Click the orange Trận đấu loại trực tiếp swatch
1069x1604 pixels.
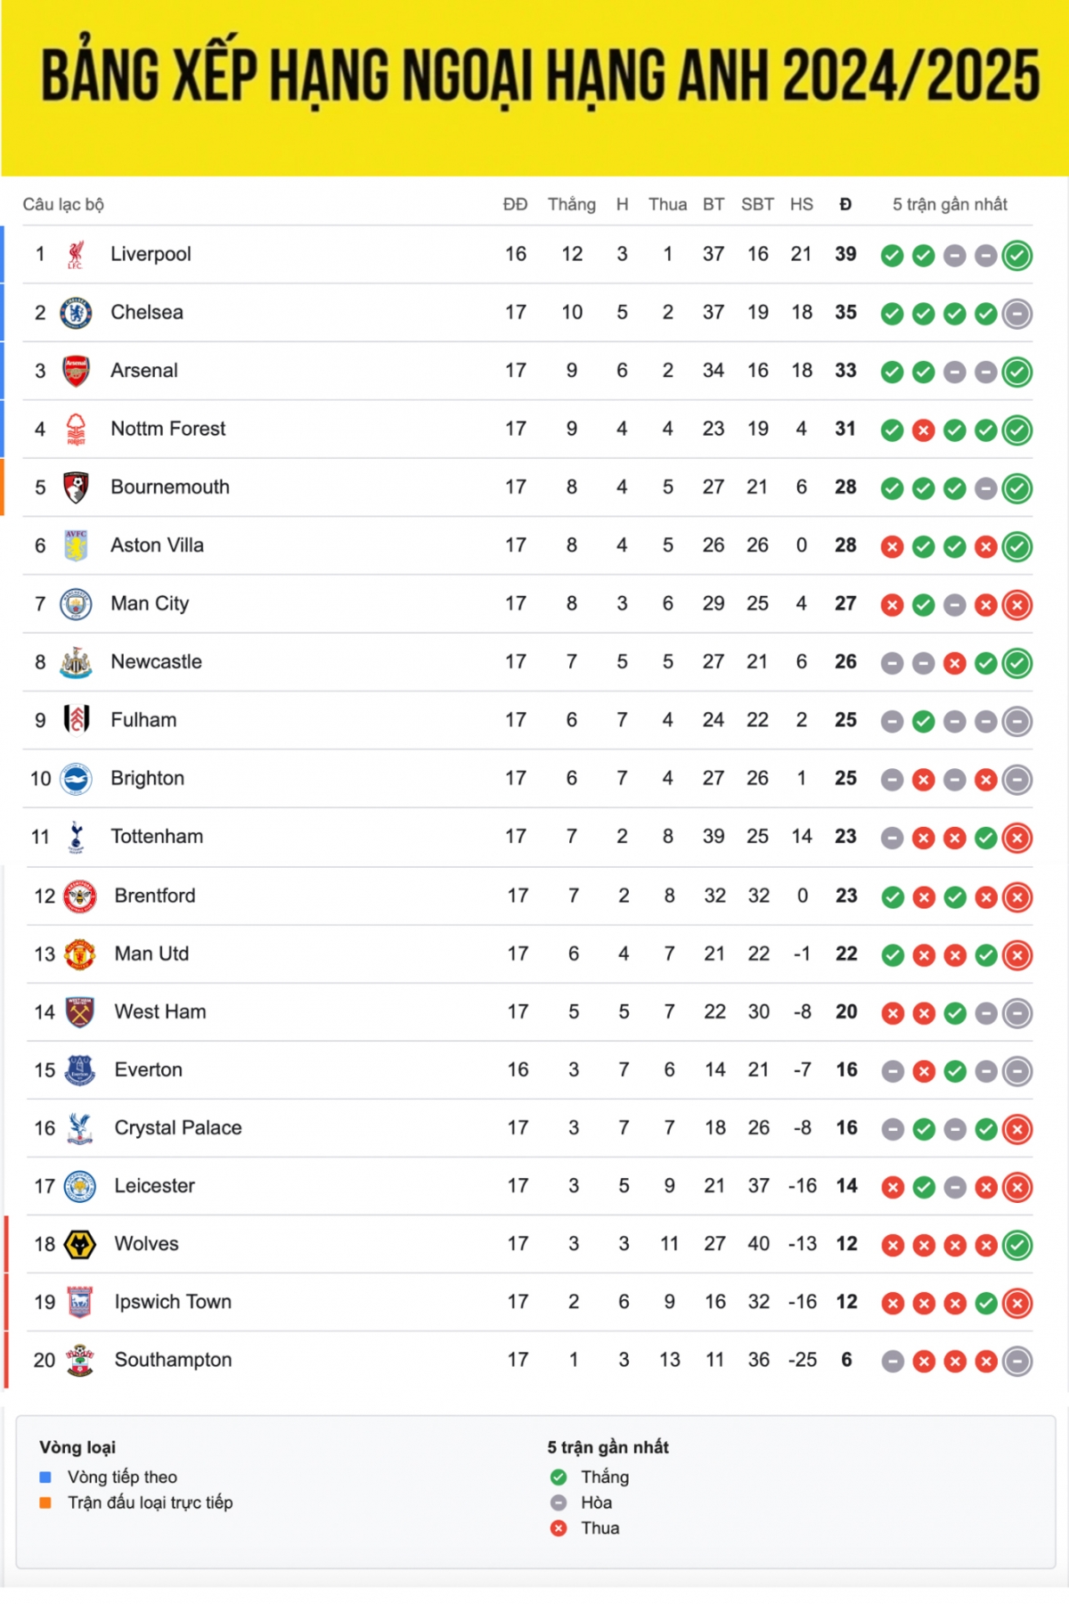[x=45, y=1502]
